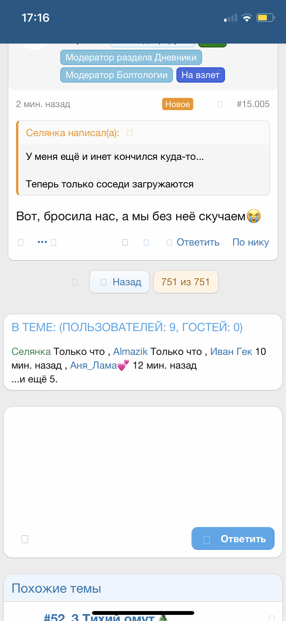286x621 pixels.
Task: Tap the three-dots more options icon
Action: (x=42, y=242)
